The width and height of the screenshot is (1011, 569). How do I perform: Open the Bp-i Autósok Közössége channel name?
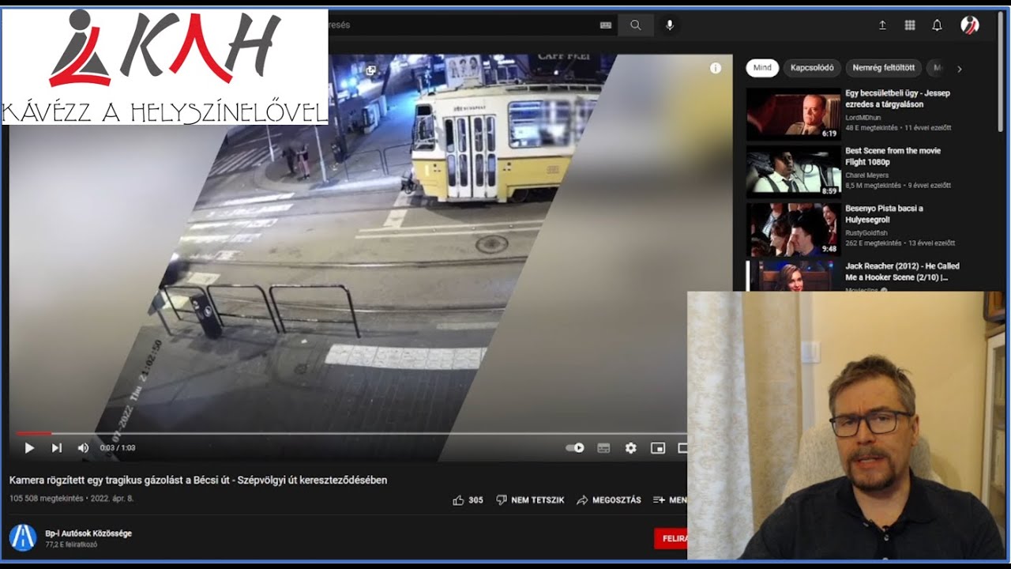click(88, 533)
